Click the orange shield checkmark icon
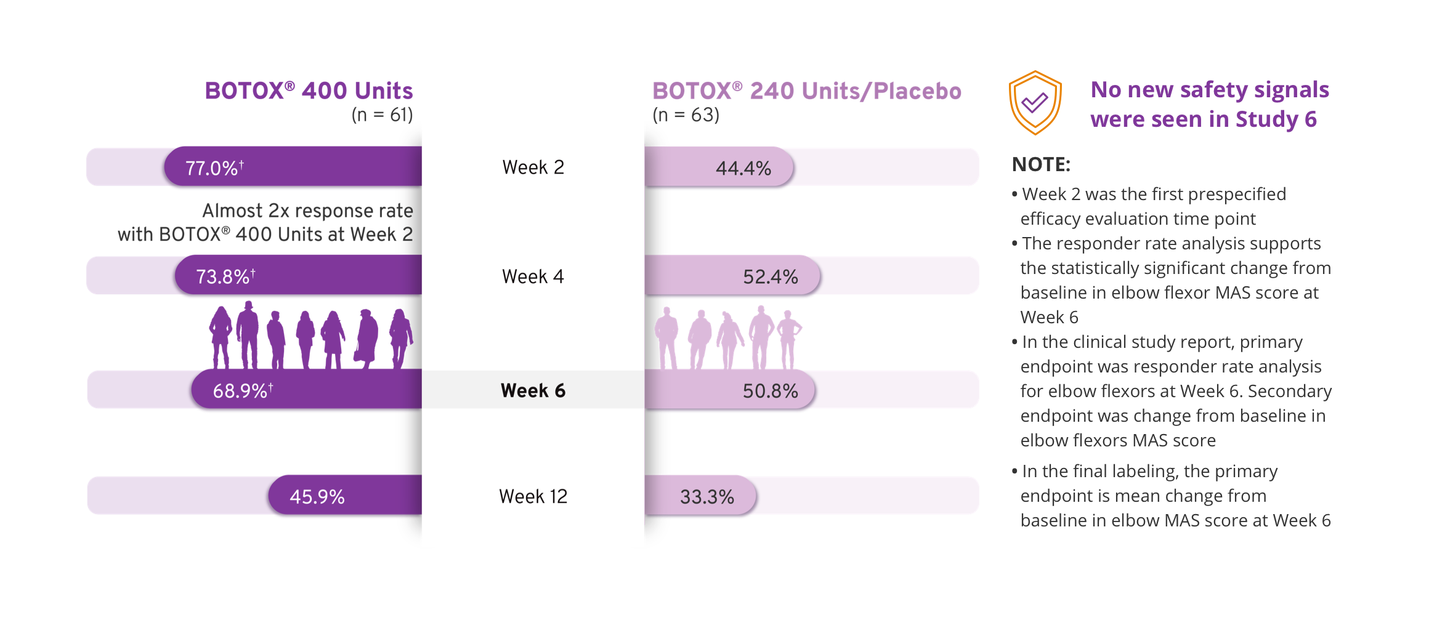The image size is (1429, 628). (1035, 103)
